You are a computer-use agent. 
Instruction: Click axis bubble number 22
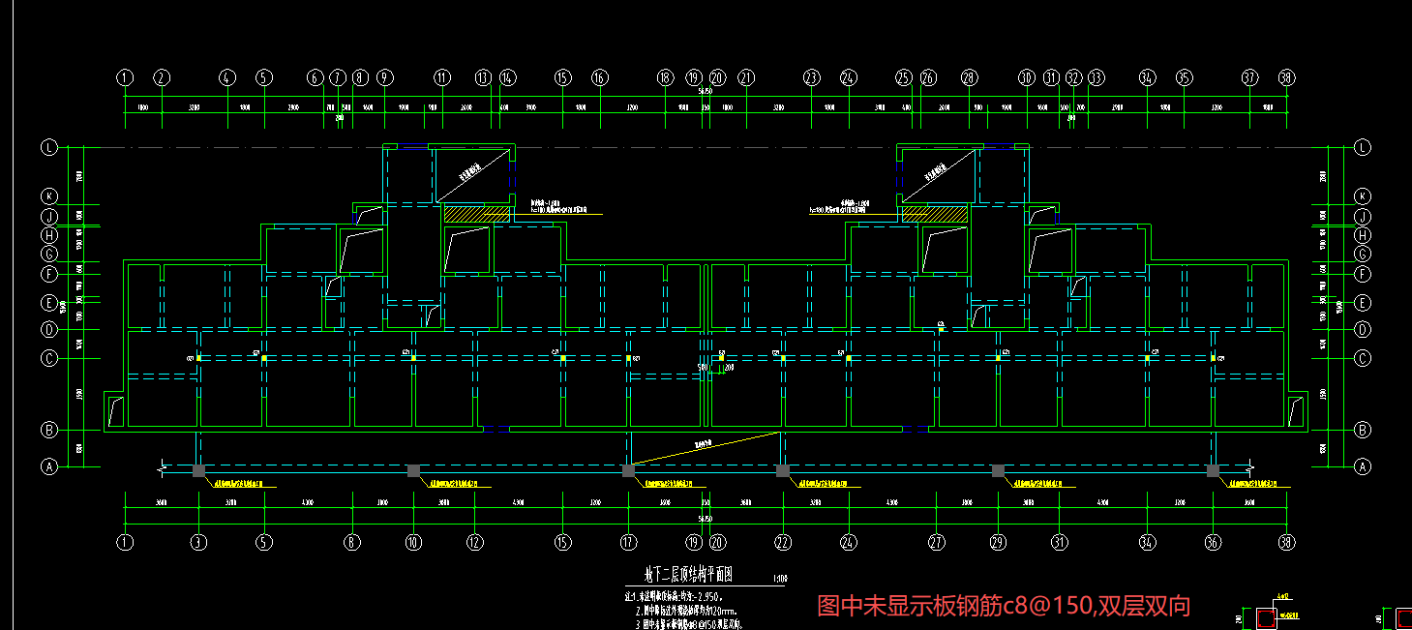[783, 543]
